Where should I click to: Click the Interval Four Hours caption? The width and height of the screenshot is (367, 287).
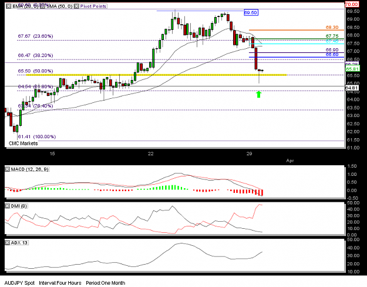coord(60,283)
